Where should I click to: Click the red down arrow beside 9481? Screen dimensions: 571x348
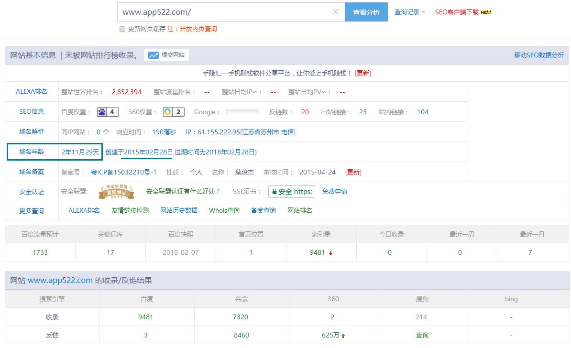[330, 253]
